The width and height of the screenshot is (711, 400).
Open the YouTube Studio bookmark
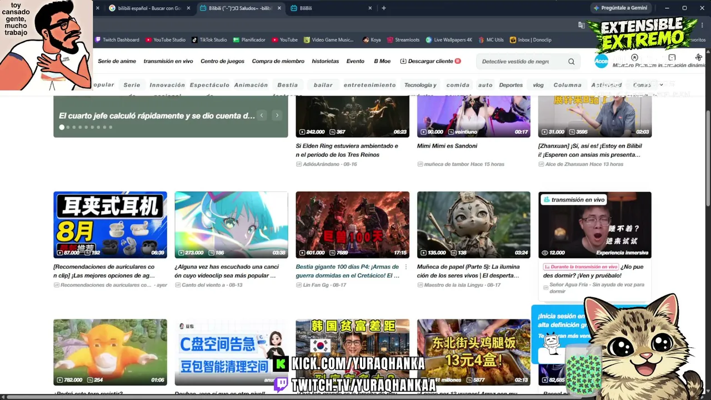coord(166,40)
